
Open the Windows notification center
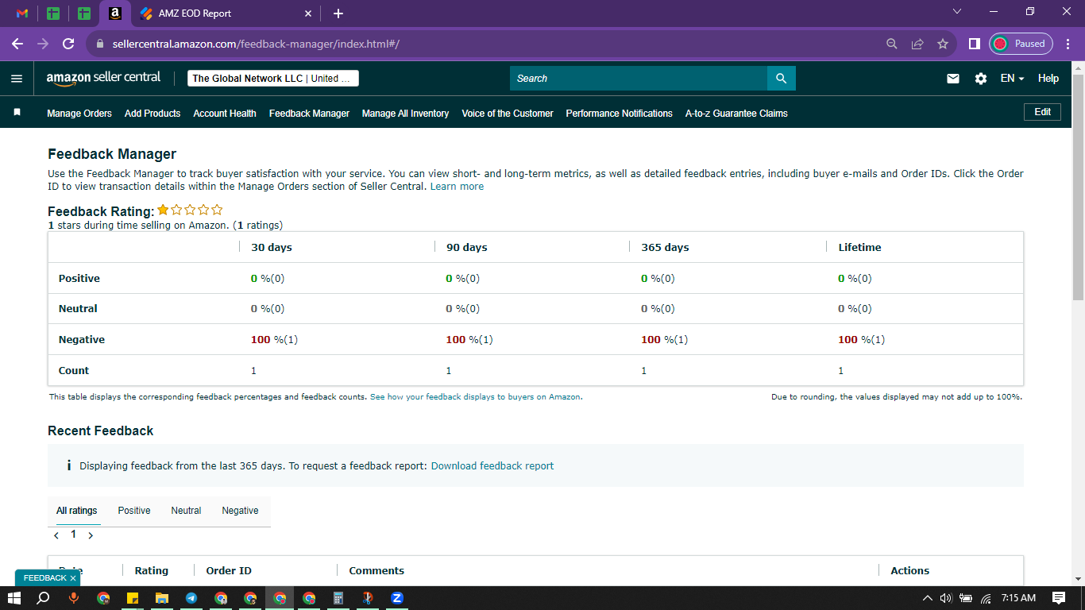coord(1059,598)
